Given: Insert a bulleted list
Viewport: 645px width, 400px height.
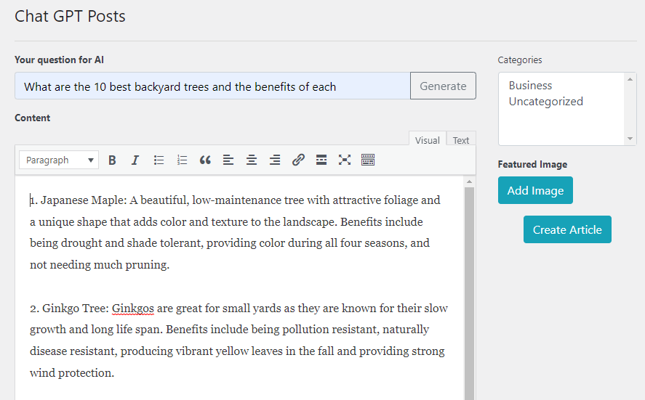Looking at the screenshot, I should click(159, 160).
